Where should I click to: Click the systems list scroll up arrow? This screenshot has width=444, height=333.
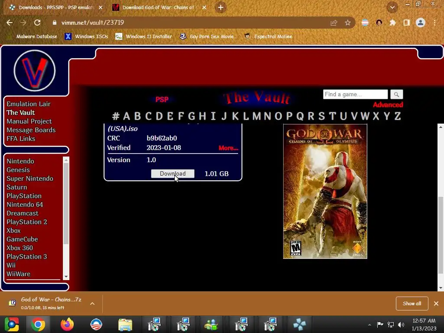pos(66,160)
